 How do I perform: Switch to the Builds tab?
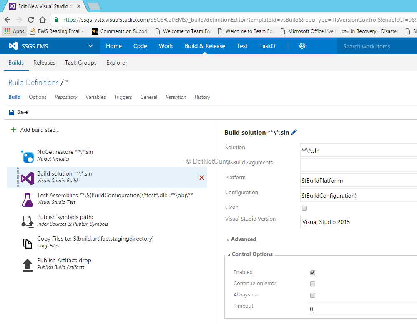(16, 63)
